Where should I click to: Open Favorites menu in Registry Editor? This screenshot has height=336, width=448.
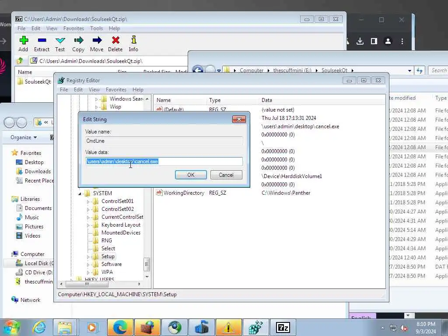coord(116,90)
